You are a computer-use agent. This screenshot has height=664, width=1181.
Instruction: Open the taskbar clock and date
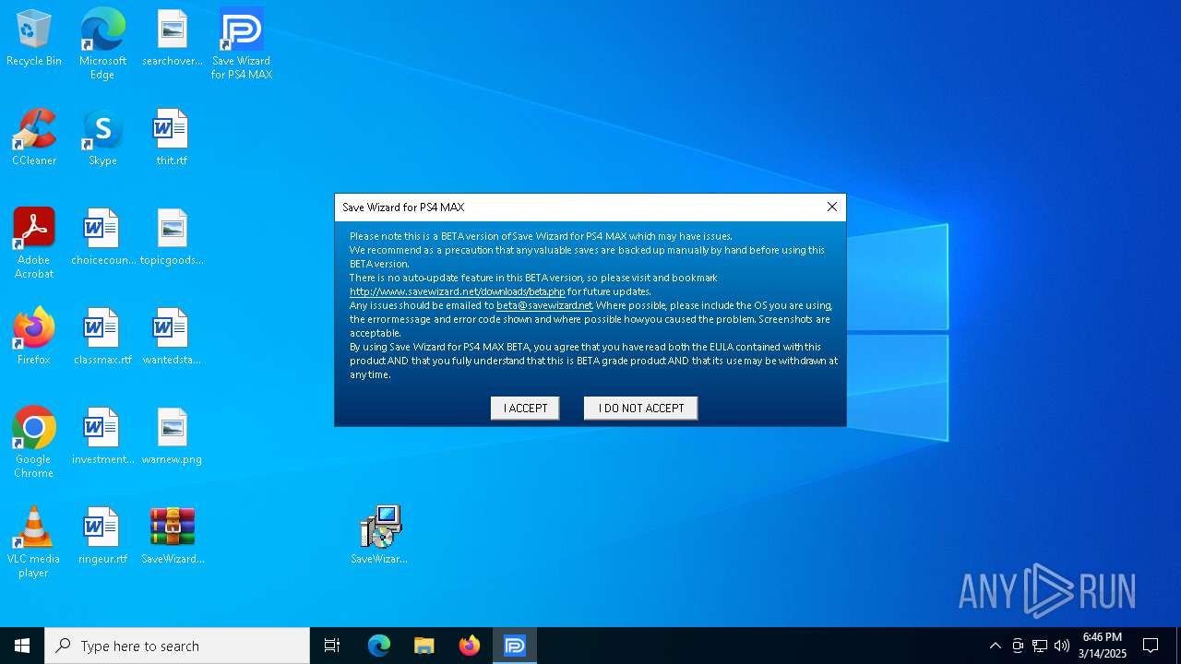point(1103,646)
